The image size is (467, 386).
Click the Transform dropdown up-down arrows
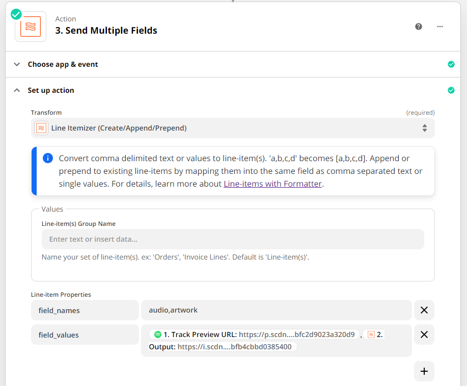click(425, 128)
